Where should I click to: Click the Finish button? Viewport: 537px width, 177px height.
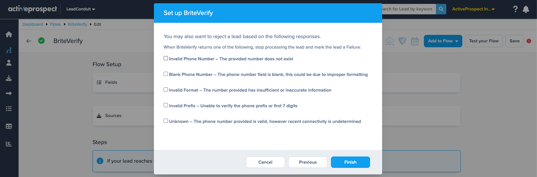pos(351,162)
